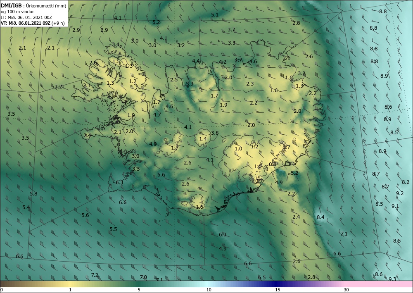Image resolution: width=413 pixels, height=293 pixels.
Task: Click the map value '4.2'
Action: coord(223,62)
